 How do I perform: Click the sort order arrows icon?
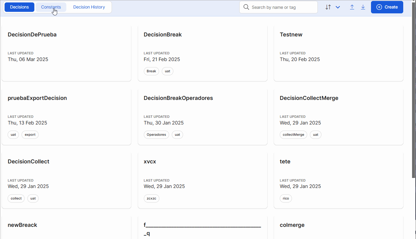pyautogui.click(x=328, y=7)
